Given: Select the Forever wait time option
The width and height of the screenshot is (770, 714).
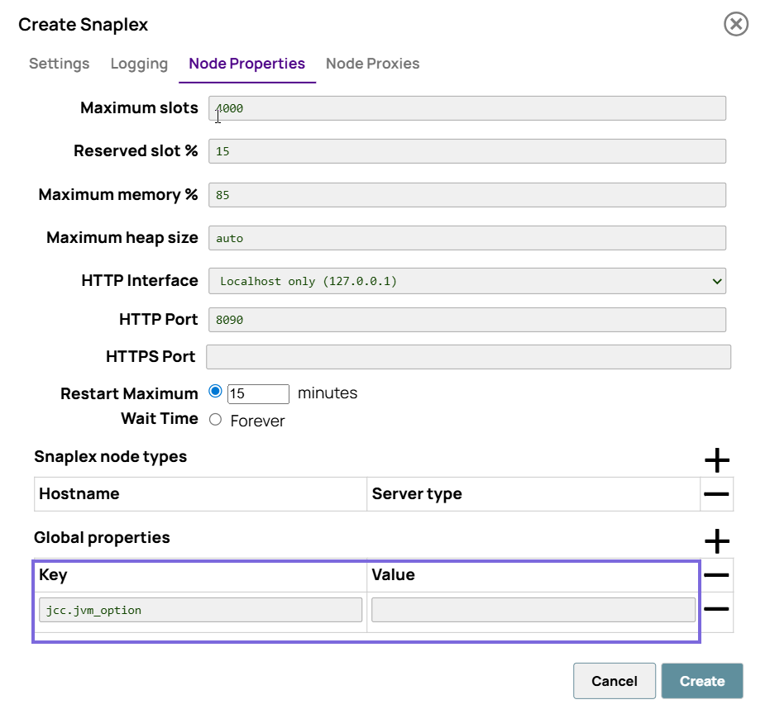Looking at the screenshot, I should pyautogui.click(x=216, y=420).
